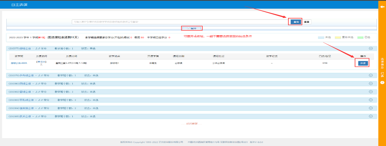Click the 2022-2023 学年 term info text

tap(44, 37)
